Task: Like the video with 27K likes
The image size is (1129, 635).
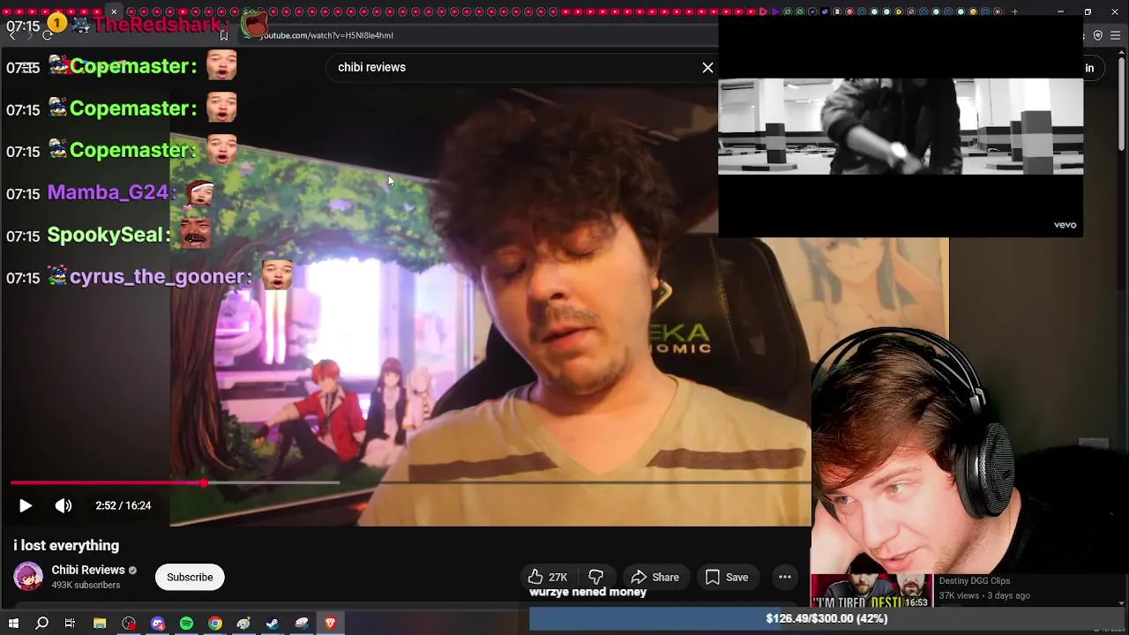Action: pyautogui.click(x=548, y=578)
